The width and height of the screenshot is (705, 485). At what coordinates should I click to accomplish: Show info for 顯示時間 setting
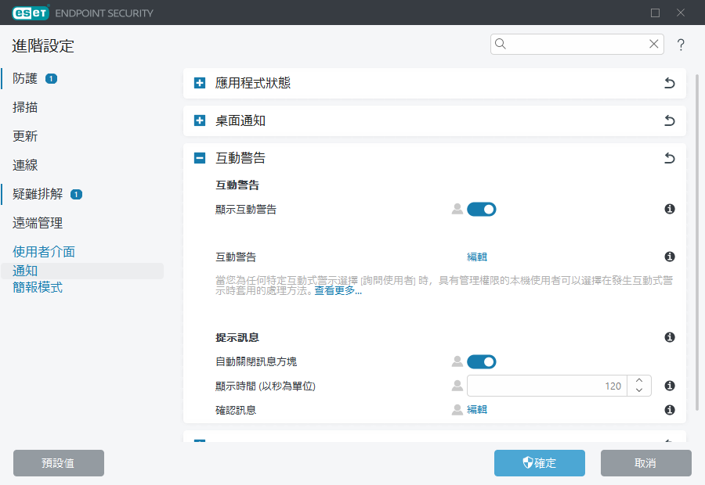coord(670,386)
